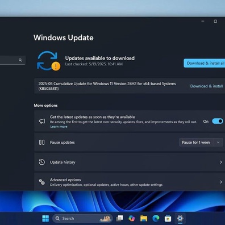Open the Pause for 1 week dropdown arrow
The image size is (225, 225).
[x=218, y=142]
